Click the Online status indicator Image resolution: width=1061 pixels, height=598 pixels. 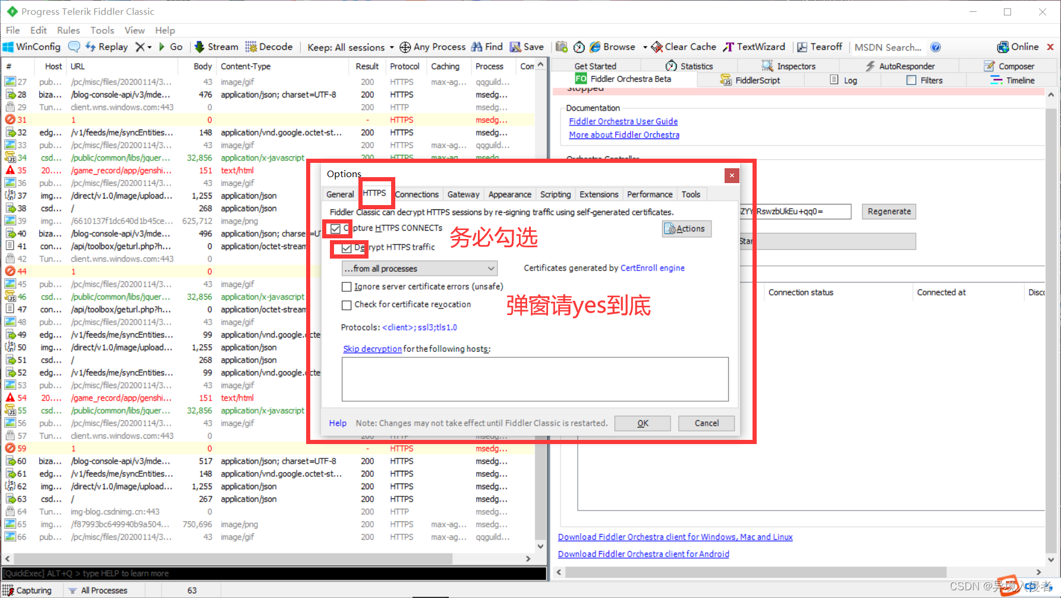(1018, 46)
